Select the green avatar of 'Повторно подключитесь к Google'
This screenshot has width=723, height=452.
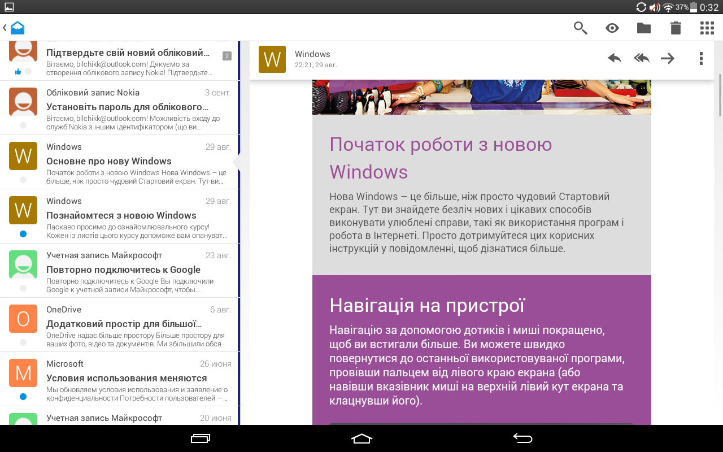tap(23, 264)
